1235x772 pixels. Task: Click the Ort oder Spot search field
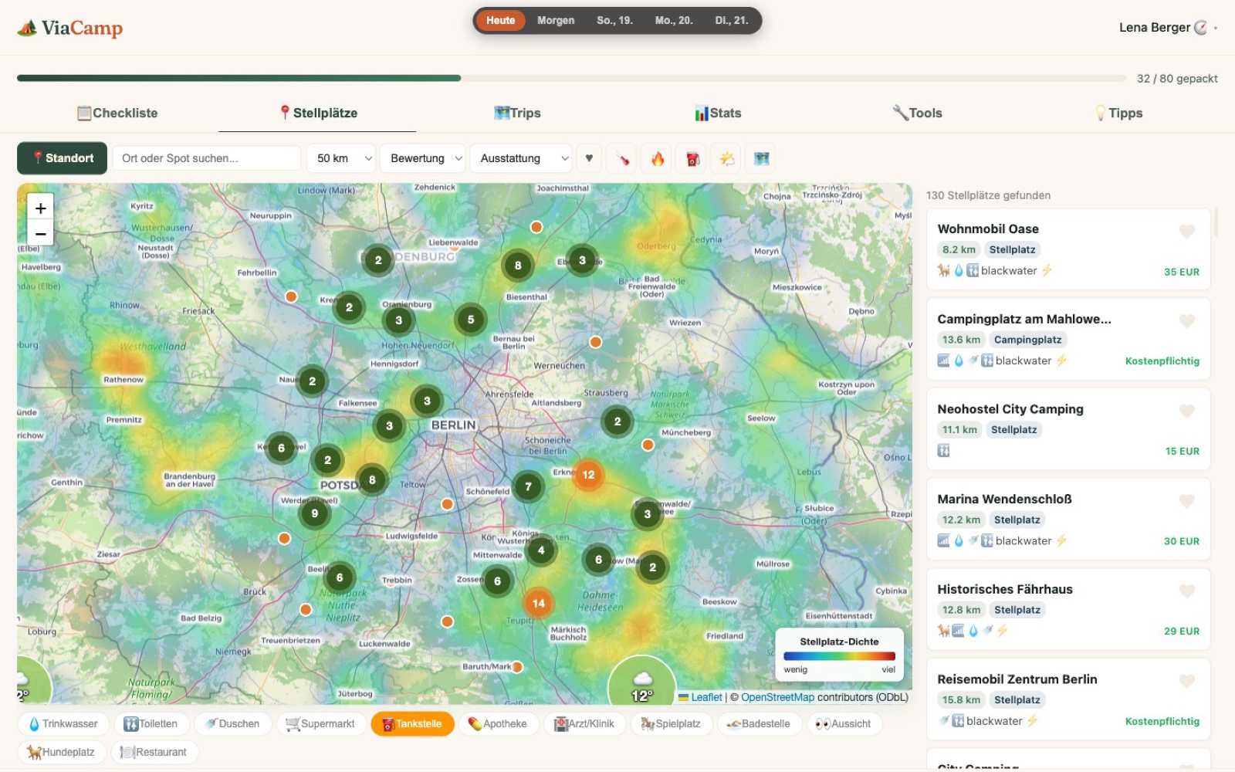tap(205, 158)
